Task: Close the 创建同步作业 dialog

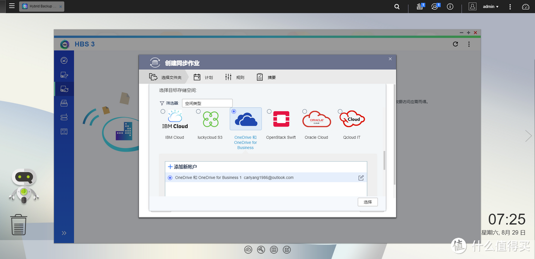Action: point(390,59)
